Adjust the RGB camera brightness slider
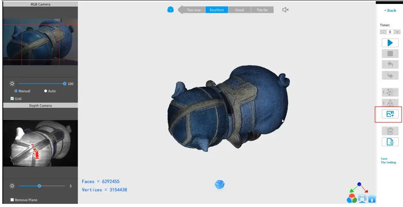Image resolution: width=403 pixels, height=207 pixels. pos(41,84)
